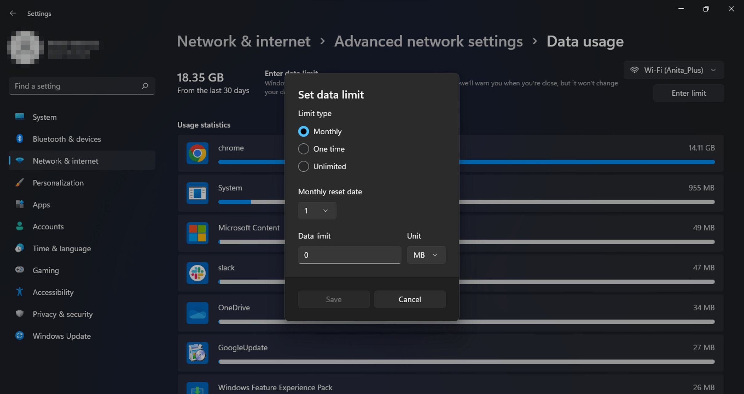Click the GoogleUpdate app icon
Image resolution: width=744 pixels, height=394 pixels.
pyautogui.click(x=197, y=353)
